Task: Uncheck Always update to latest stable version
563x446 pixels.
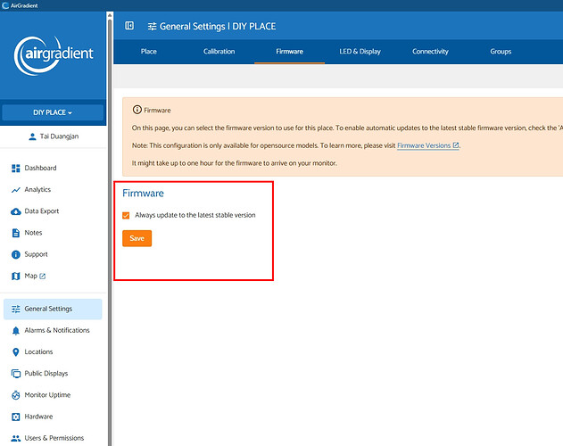Action: pos(127,215)
